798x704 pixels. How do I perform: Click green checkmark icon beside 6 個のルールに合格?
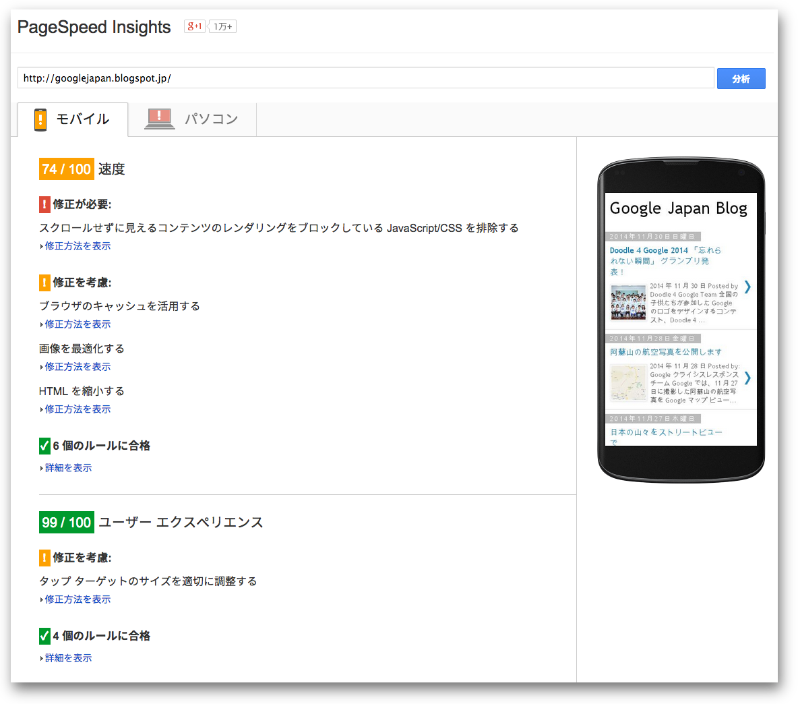coord(44,446)
